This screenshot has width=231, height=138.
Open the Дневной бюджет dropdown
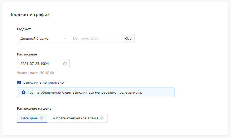43,38
